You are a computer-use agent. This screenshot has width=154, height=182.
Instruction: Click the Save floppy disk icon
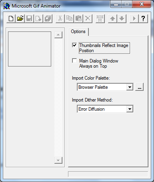pyautogui.click(x=29, y=19)
